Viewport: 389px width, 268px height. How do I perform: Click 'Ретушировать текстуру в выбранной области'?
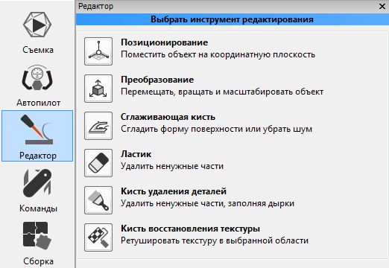(x=215, y=240)
